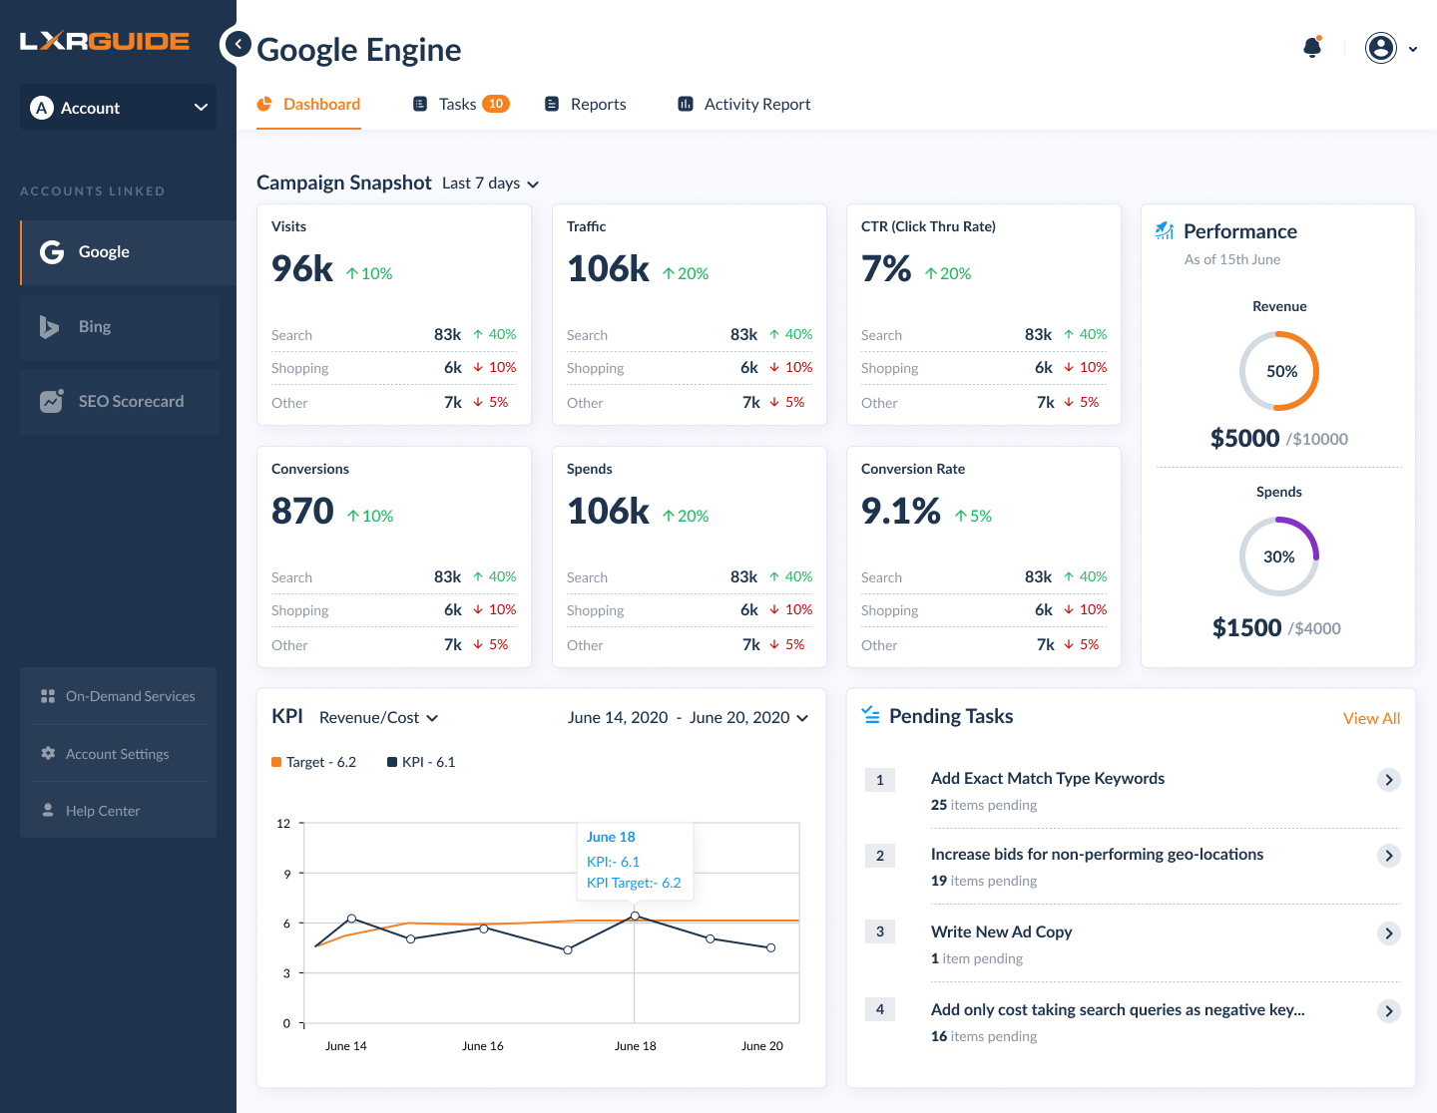Switch to the Reports tab
This screenshot has height=1113, width=1437.
[x=585, y=105]
